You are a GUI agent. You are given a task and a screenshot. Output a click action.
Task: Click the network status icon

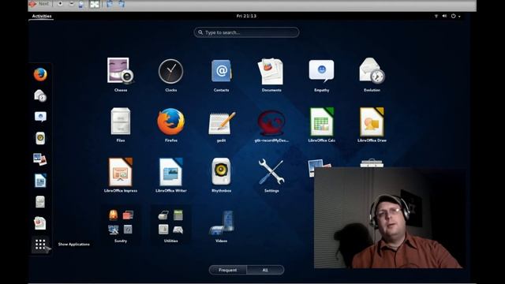436,16
